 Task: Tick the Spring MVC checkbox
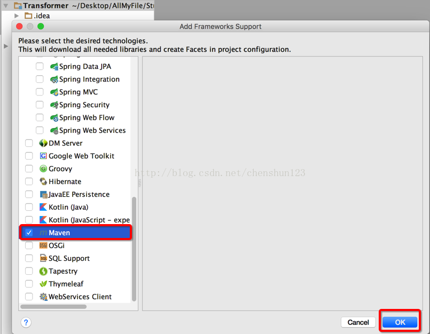coord(40,92)
